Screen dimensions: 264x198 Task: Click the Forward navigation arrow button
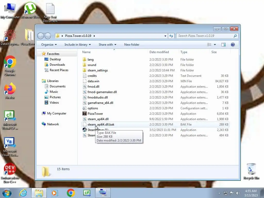(x=48, y=36)
